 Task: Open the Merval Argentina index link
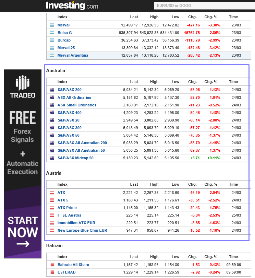tap(73, 55)
